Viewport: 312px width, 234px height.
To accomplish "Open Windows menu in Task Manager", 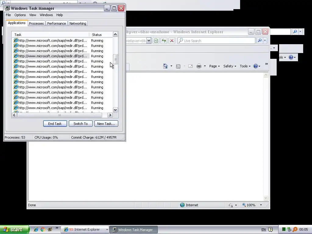I will click(x=46, y=15).
